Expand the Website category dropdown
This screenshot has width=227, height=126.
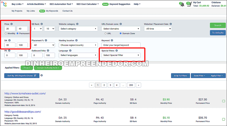[x=78, y=29]
